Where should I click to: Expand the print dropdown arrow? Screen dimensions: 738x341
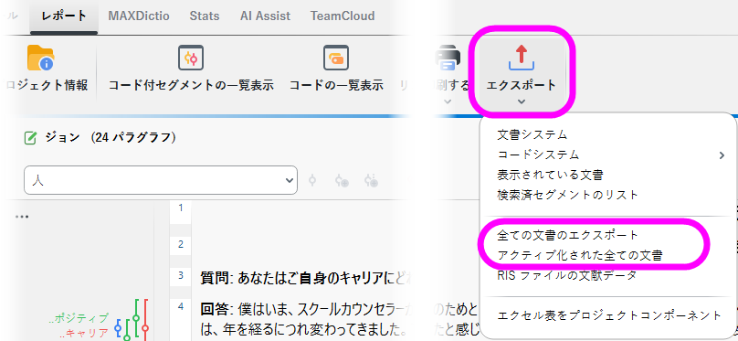(x=448, y=101)
